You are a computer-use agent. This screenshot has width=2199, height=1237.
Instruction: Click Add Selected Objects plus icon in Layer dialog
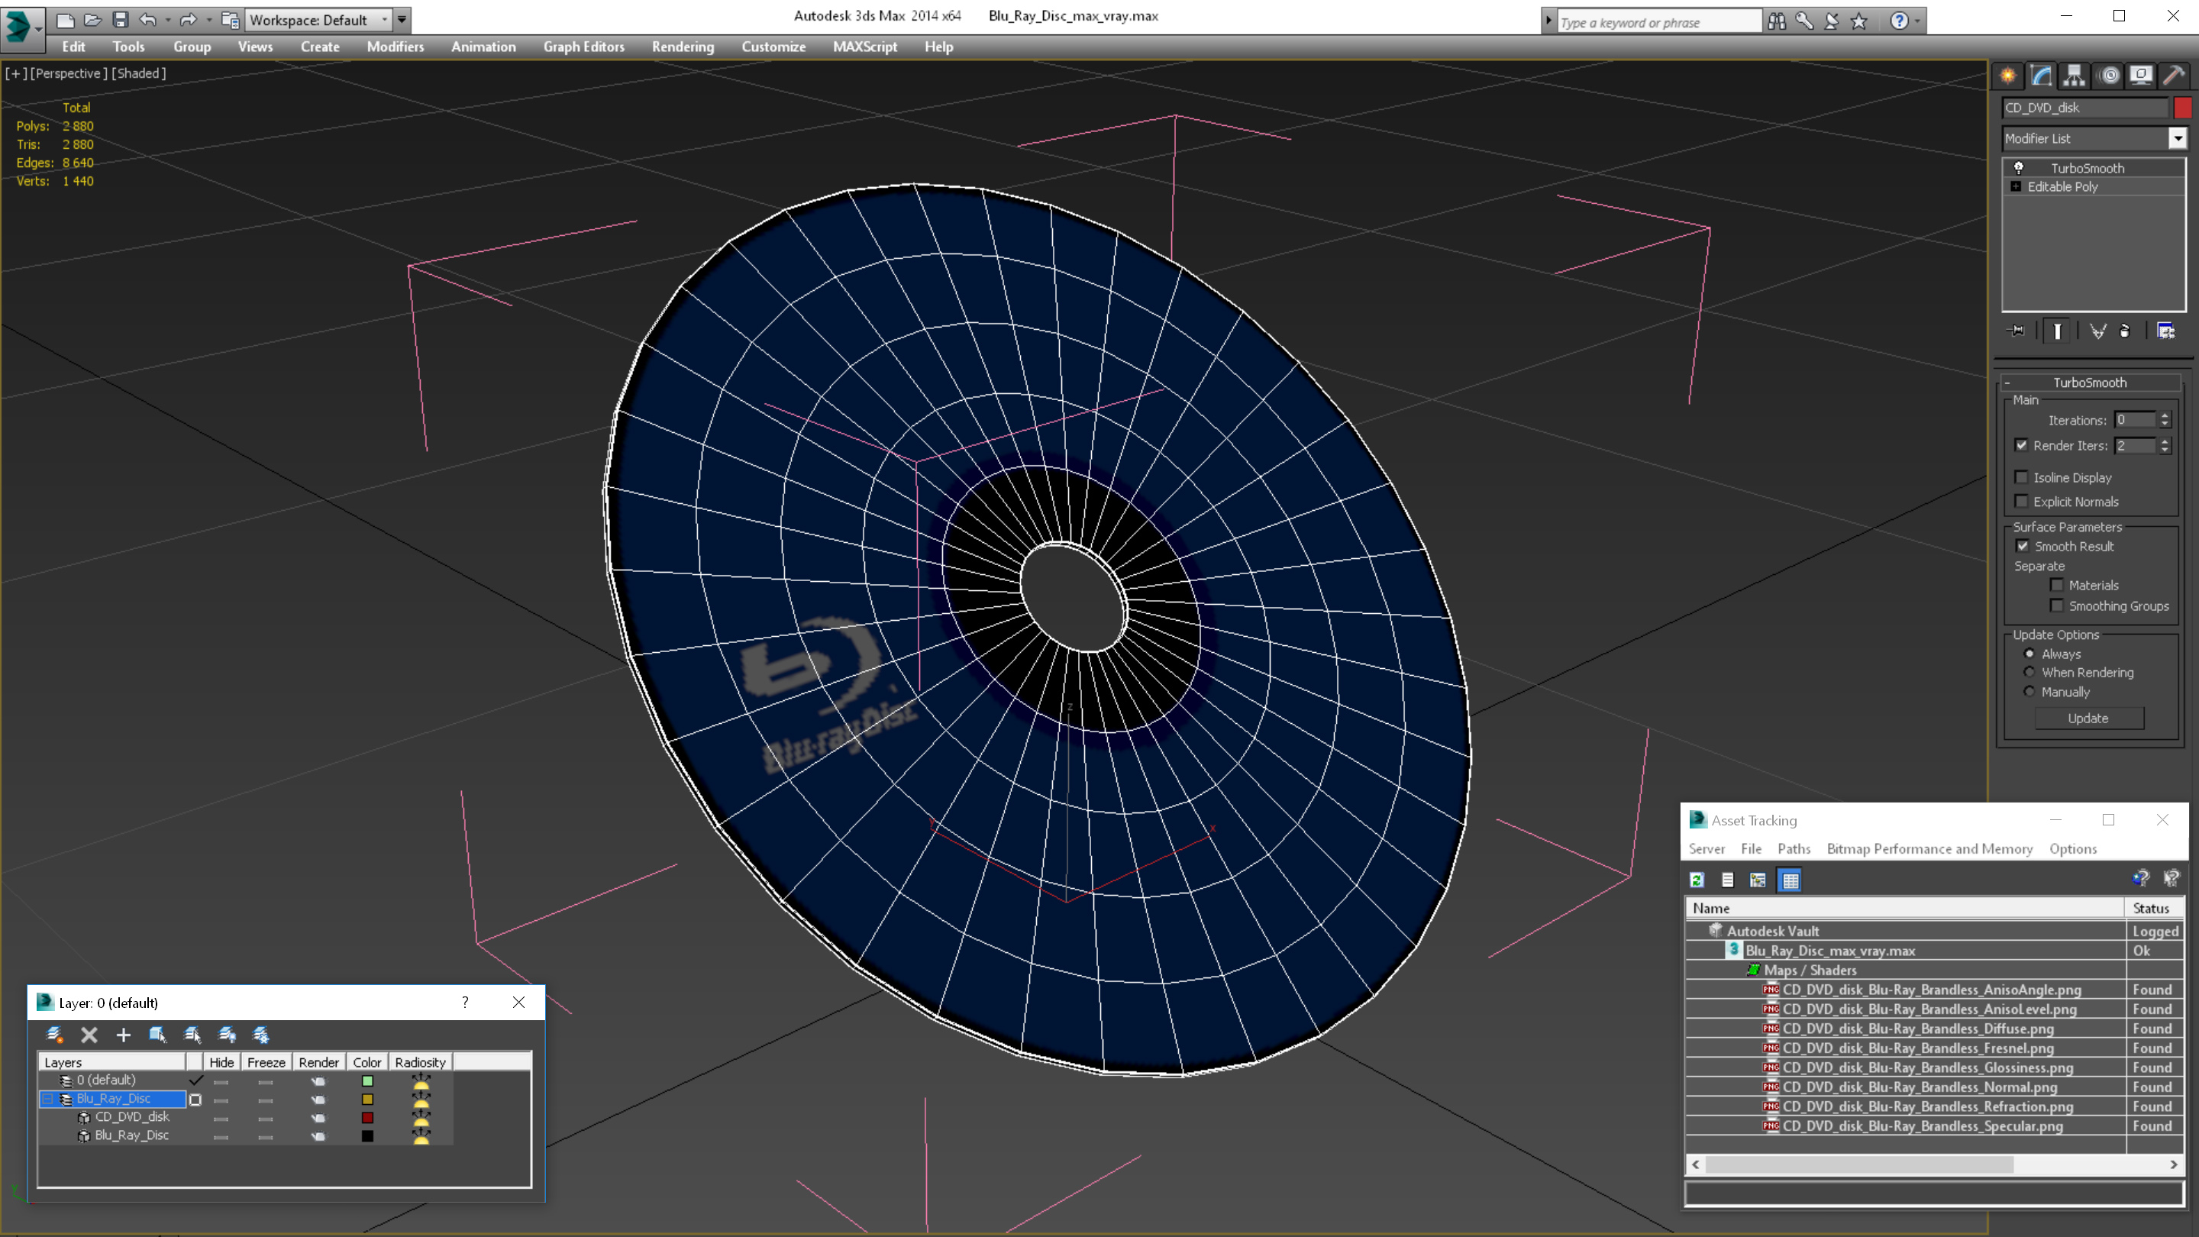click(x=123, y=1035)
